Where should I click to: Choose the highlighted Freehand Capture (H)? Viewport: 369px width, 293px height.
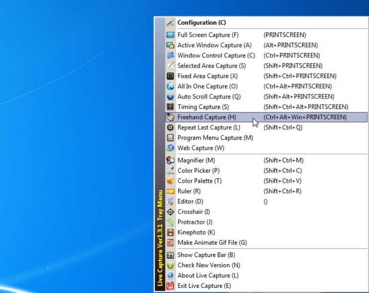[x=267, y=117]
